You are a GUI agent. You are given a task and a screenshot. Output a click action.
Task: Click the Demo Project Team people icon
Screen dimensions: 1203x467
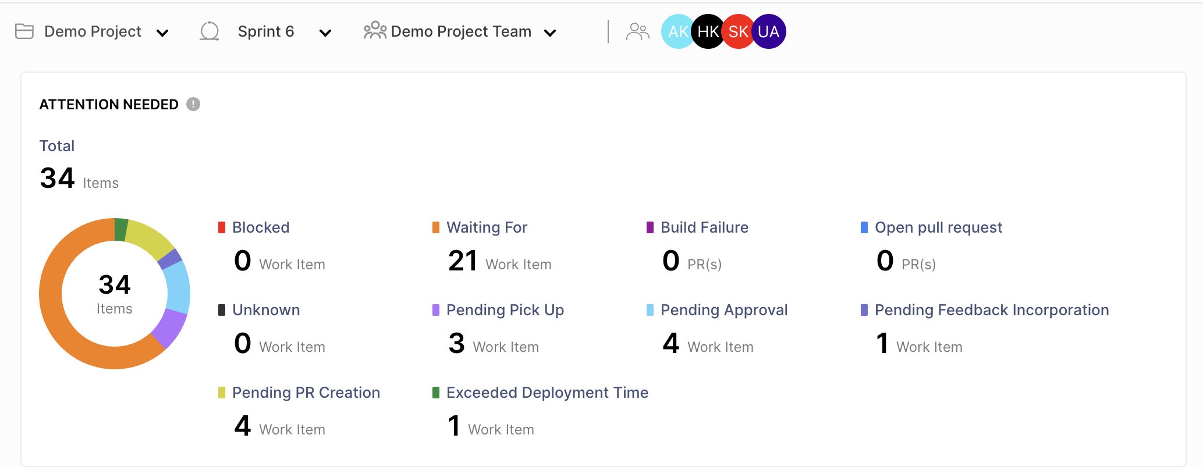375,30
